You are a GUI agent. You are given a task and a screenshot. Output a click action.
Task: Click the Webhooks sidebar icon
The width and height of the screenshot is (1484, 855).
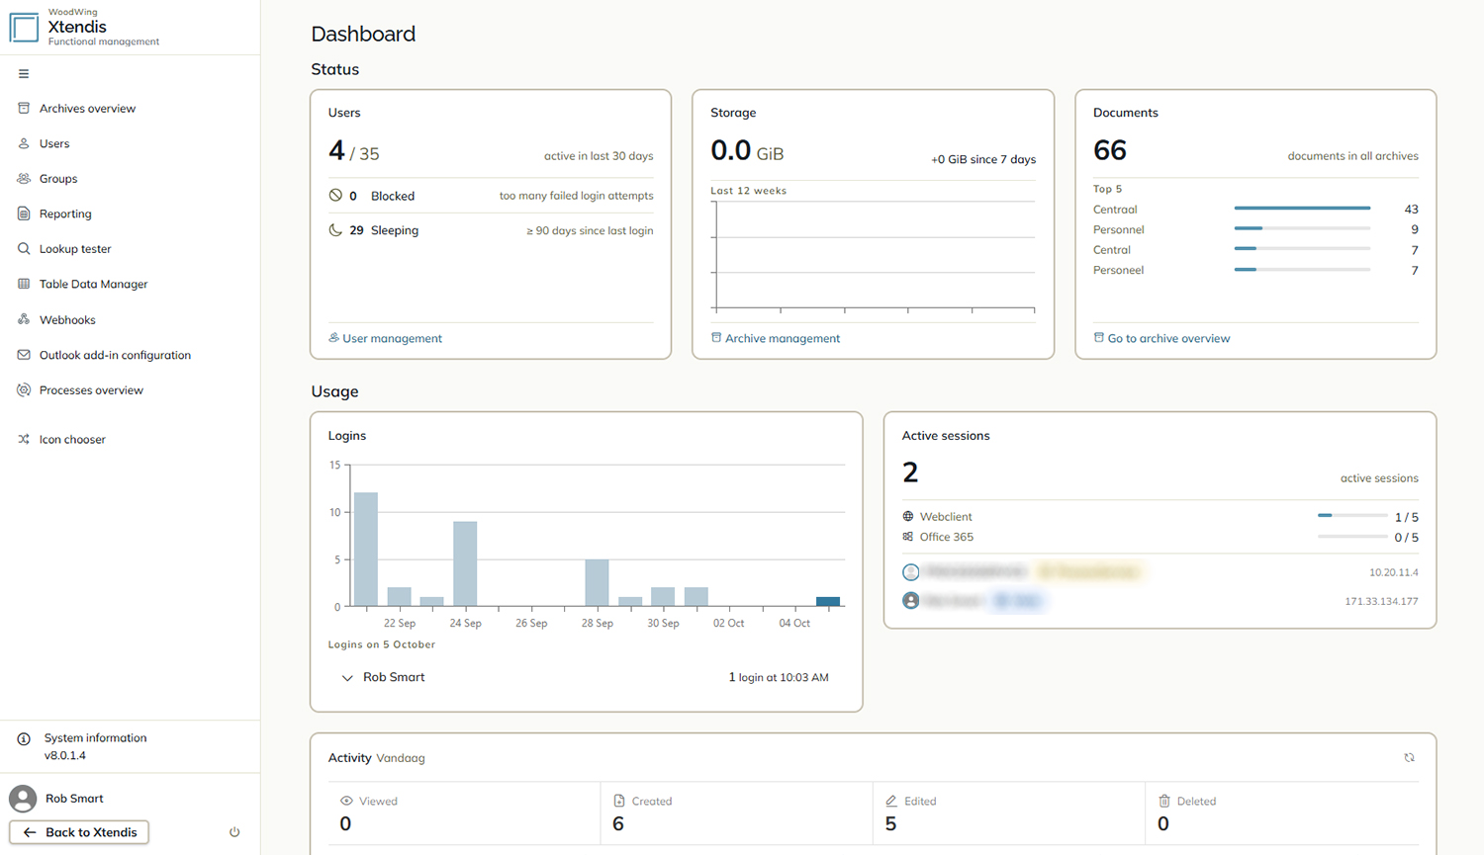click(24, 319)
